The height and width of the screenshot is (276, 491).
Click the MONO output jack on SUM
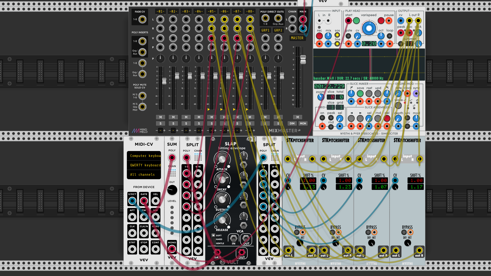coord(172,249)
